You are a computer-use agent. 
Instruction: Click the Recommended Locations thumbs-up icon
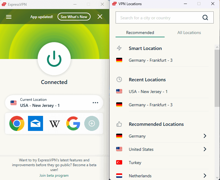(x=119, y=124)
